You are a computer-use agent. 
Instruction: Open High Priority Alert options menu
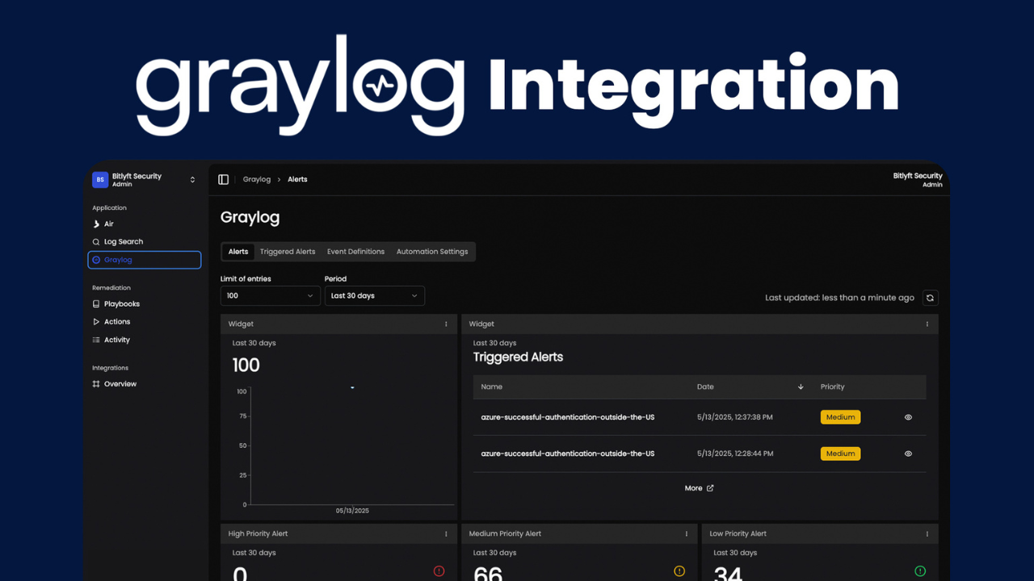pyautogui.click(x=446, y=533)
